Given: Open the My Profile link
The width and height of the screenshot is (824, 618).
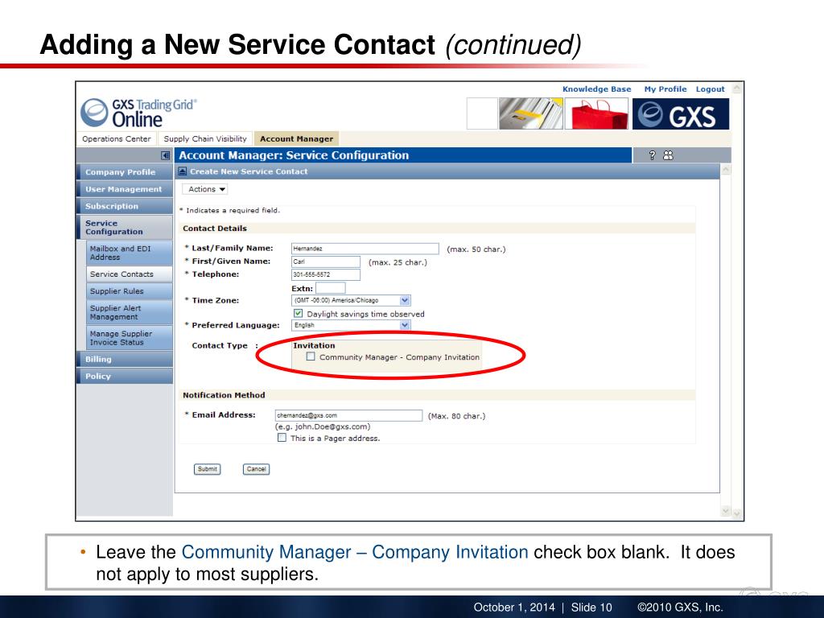Looking at the screenshot, I should click(665, 89).
